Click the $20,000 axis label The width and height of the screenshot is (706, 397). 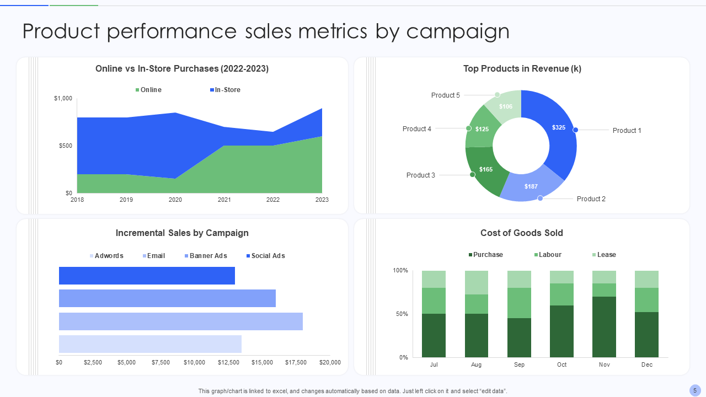(330, 363)
